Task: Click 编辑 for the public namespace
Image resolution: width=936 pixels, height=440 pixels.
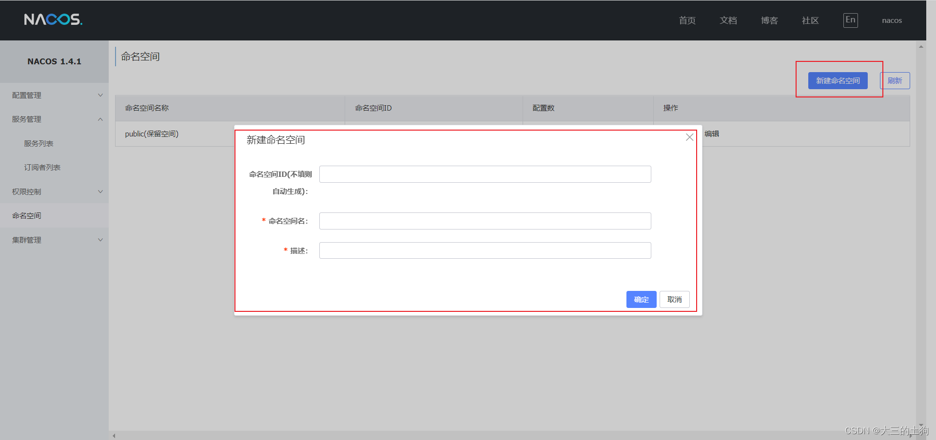Action: click(x=712, y=134)
